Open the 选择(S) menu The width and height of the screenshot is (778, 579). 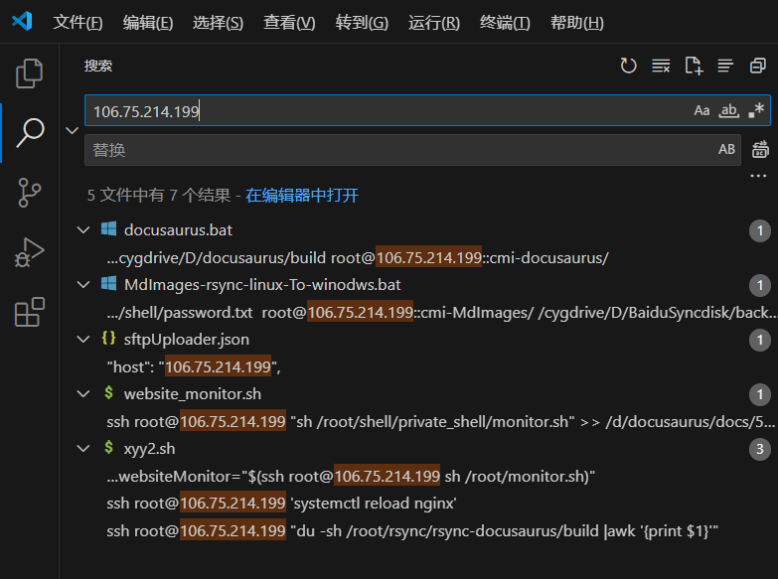218,22
